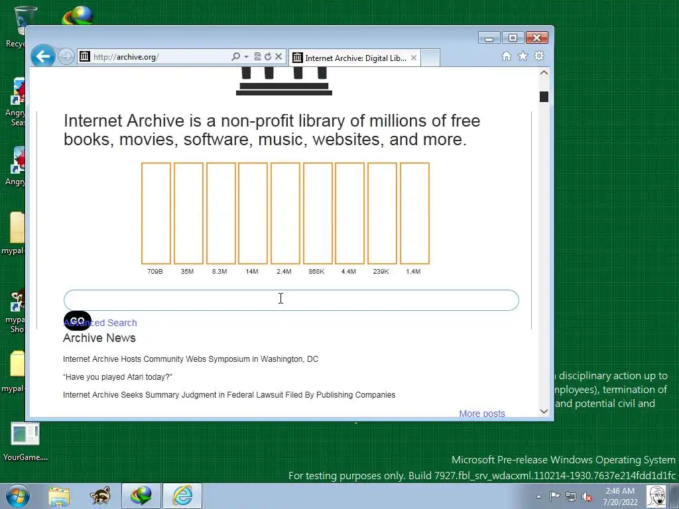The height and width of the screenshot is (509, 679).
Task: Click the Forward navigation arrow
Action: pos(66,57)
